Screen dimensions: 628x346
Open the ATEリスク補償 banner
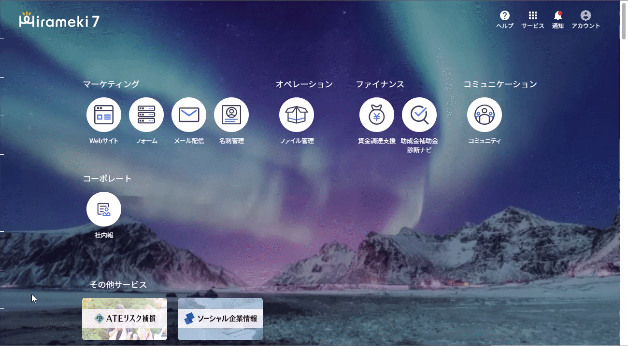125,319
